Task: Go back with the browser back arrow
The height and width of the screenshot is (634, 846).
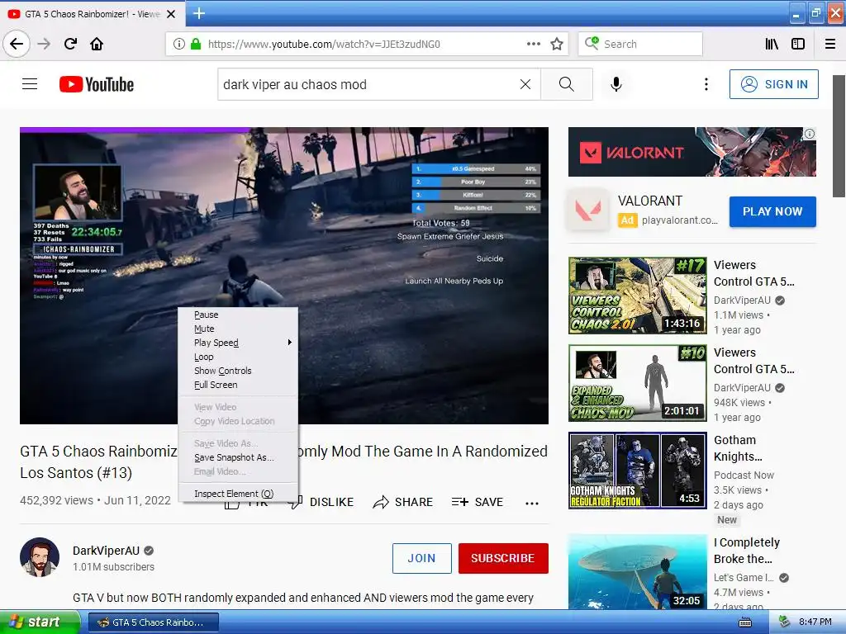Action: pyautogui.click(x=17, y=44)
